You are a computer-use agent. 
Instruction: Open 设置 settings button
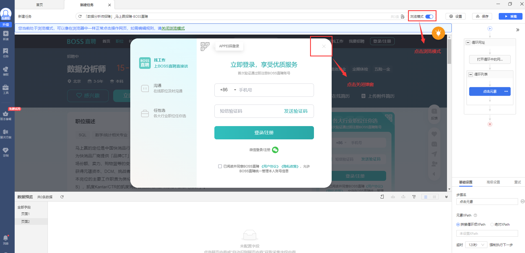pyautogui.click(x=456, y=16)
